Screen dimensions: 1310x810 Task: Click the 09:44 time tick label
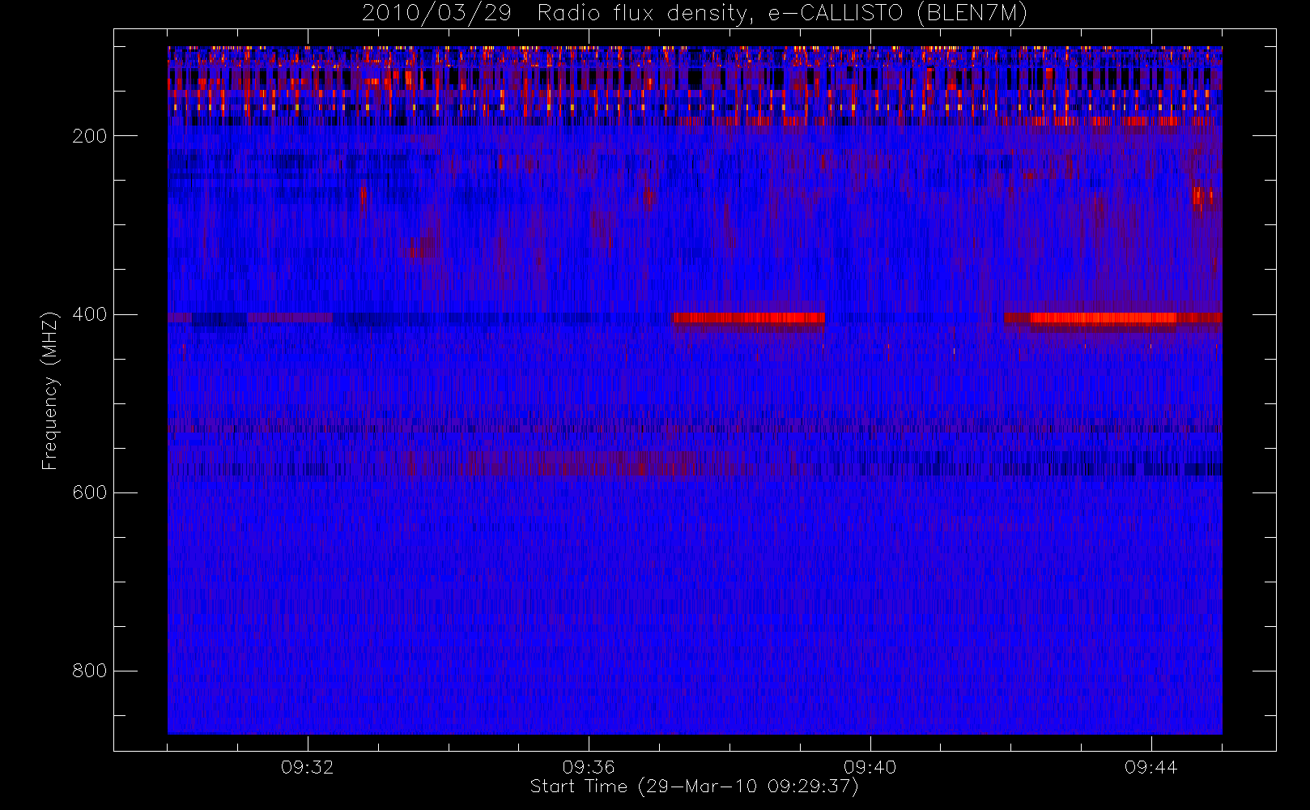point(1151,767)
